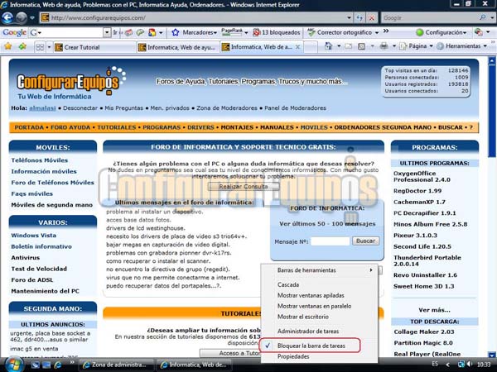Click the page scroll down arrow
497x372 pixels.
click(x=492, y=355)
